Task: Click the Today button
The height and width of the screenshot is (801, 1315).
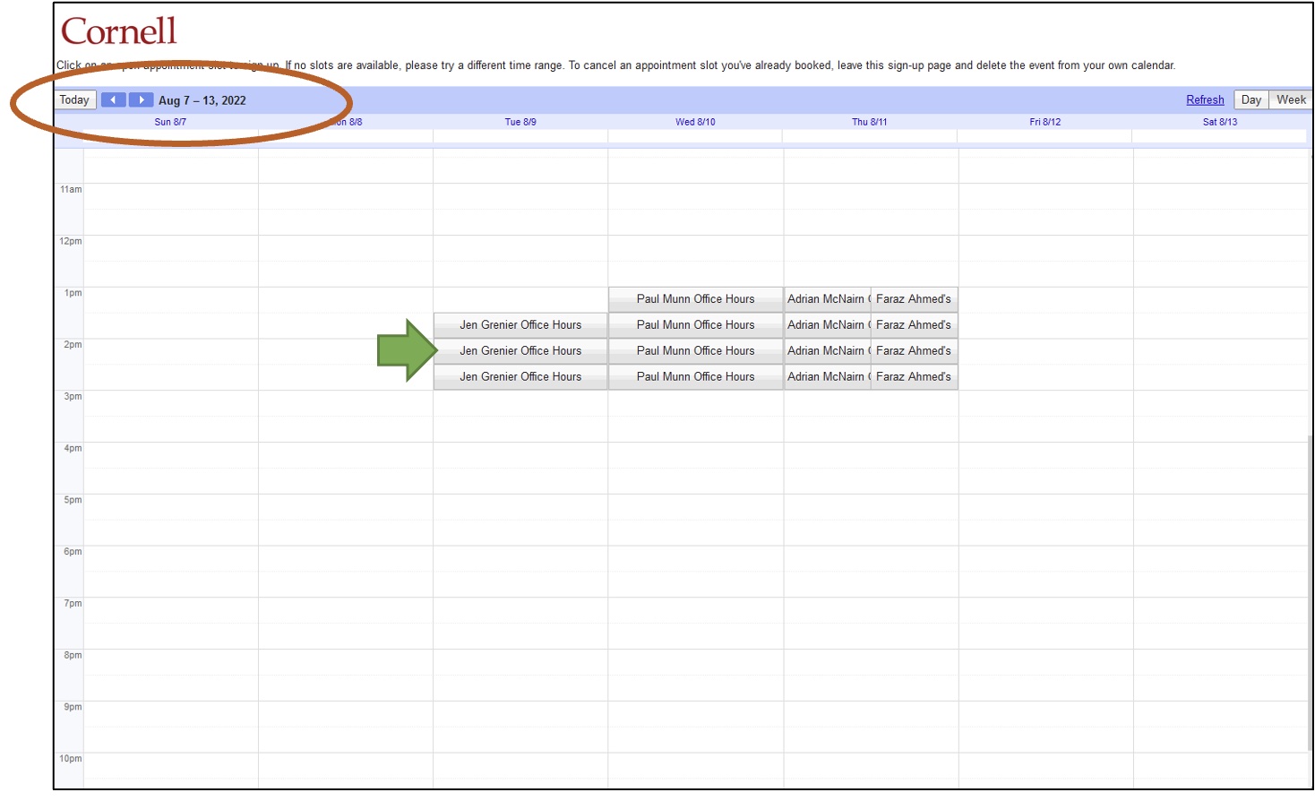Action: [74, 100]
